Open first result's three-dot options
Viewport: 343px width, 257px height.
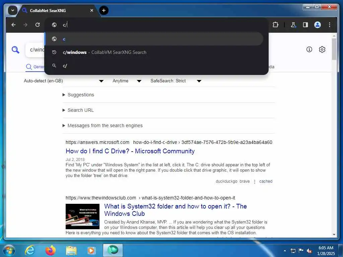pos(255,182)
